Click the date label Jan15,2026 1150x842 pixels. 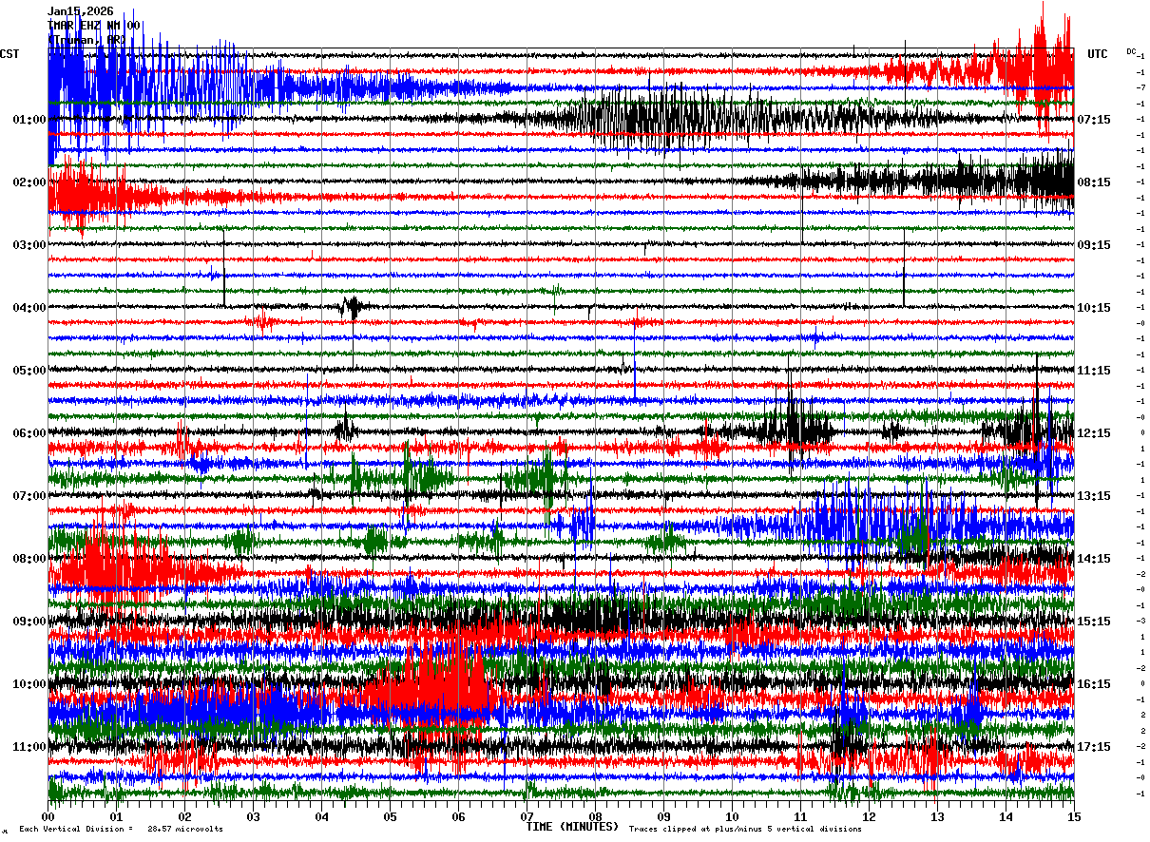coord(81,11)
